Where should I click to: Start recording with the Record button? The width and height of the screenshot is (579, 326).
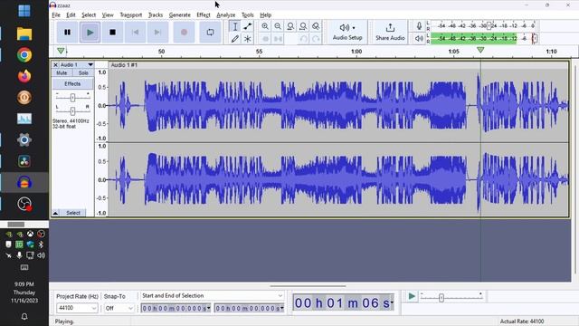click(184, 33)
